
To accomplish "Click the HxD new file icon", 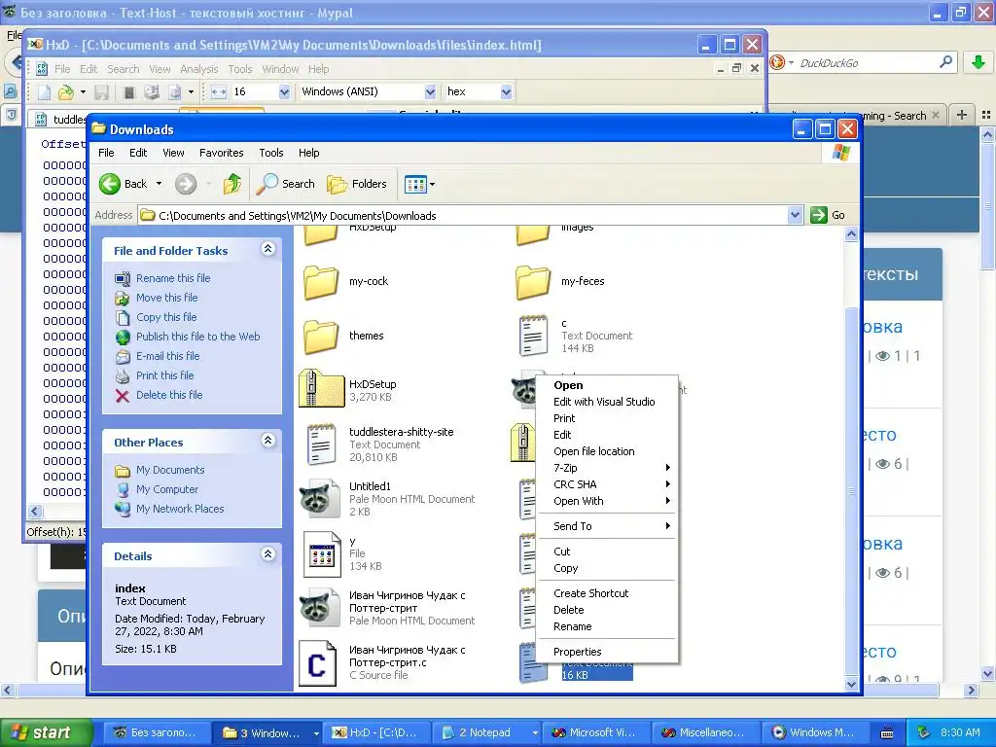I will click(45, 92).
